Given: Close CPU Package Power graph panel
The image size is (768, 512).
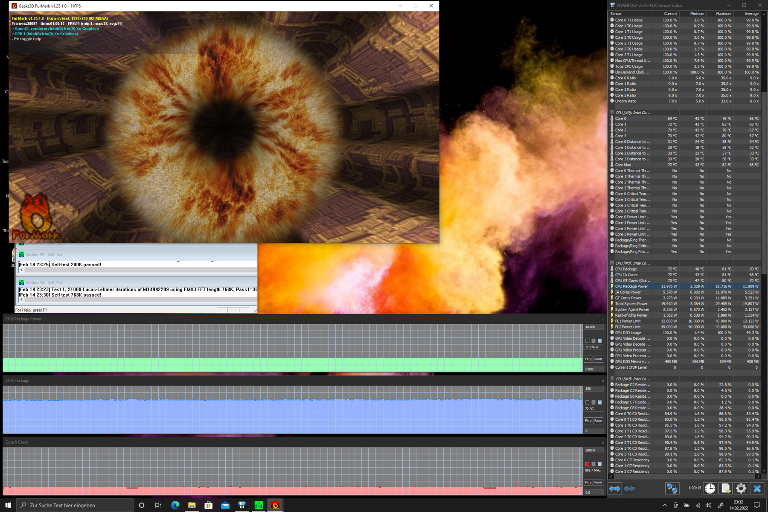Looking at the screenshot, I should tap(603, 319).
